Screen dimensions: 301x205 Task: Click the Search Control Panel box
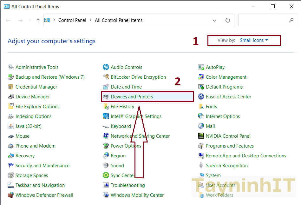pyautogui.click(x=263, y=20)
